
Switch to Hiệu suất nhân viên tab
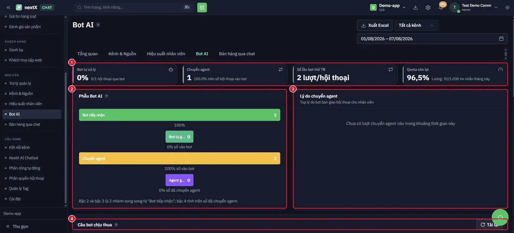(x=166, y=54)
